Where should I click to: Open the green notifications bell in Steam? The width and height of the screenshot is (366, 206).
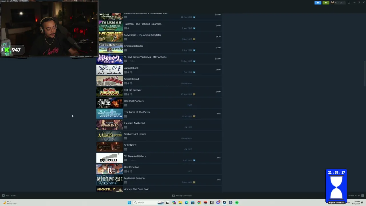[326, 3]
